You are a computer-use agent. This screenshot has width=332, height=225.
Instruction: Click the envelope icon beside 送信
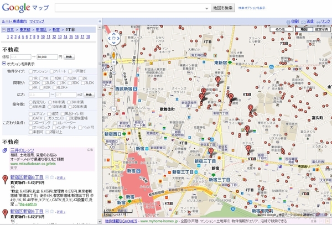tap(303, 22)
